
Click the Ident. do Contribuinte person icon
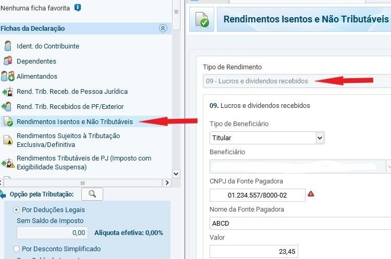(x=8, y=46)
